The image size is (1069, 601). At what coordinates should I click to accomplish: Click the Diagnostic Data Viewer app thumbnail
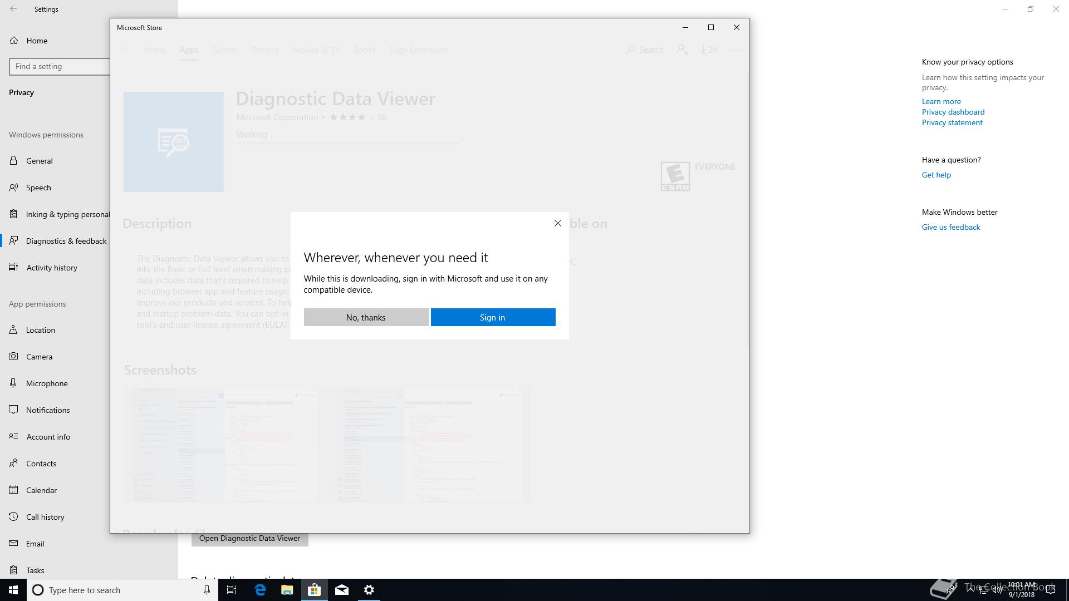[174, 142]
